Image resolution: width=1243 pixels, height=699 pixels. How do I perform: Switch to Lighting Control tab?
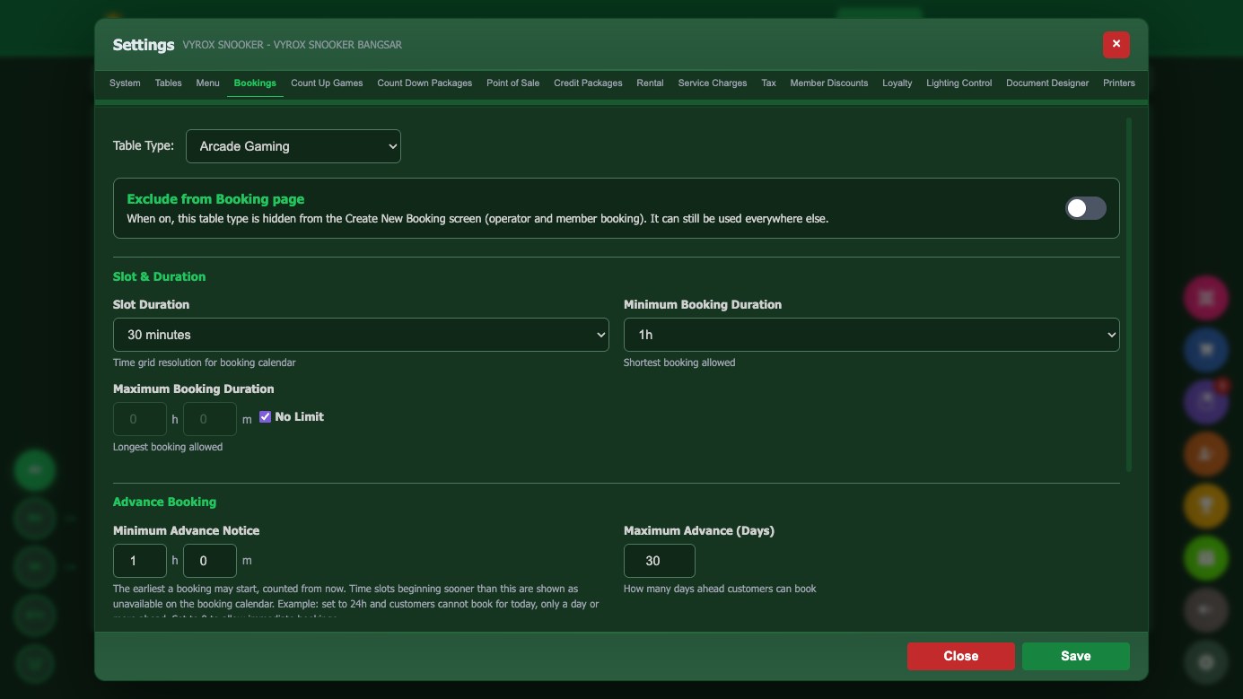959,83
